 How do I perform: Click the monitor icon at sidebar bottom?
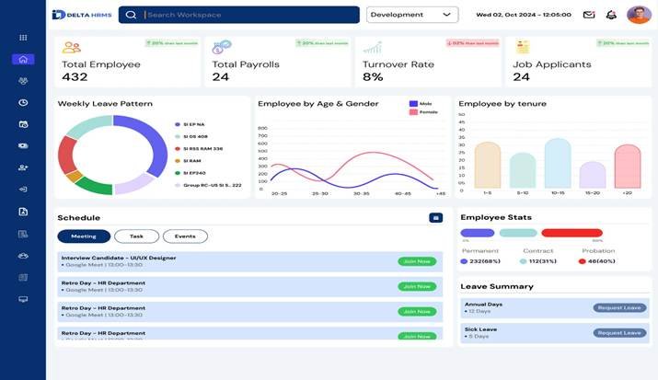pos(23,299)
